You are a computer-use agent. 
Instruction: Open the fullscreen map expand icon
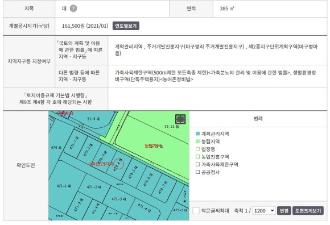point(180,119)
